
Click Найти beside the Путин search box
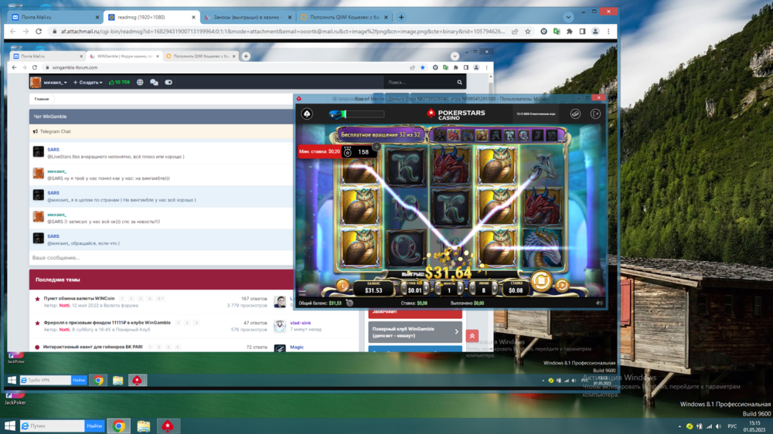tap(94, 426)
